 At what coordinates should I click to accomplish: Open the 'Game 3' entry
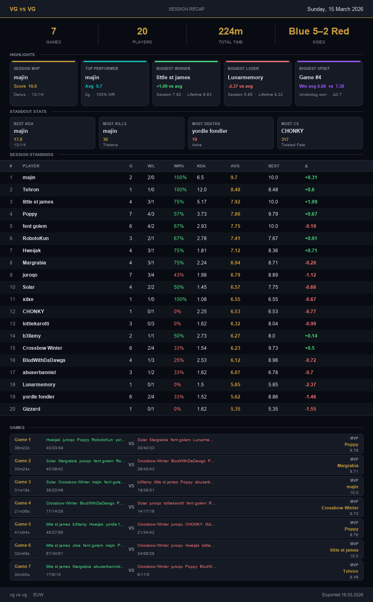(186, 486)
